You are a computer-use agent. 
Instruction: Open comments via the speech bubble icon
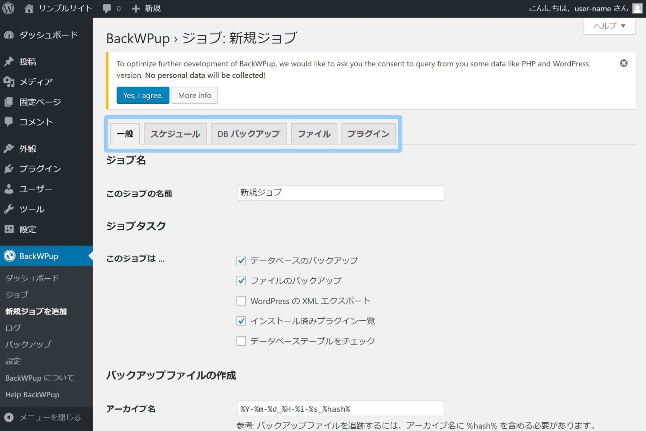coord(107,8)
